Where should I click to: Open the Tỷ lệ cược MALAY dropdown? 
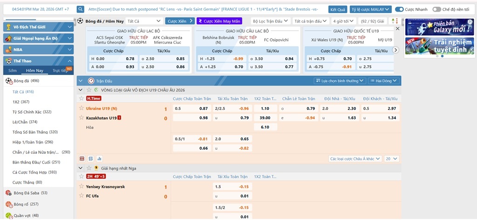point(371,9)
